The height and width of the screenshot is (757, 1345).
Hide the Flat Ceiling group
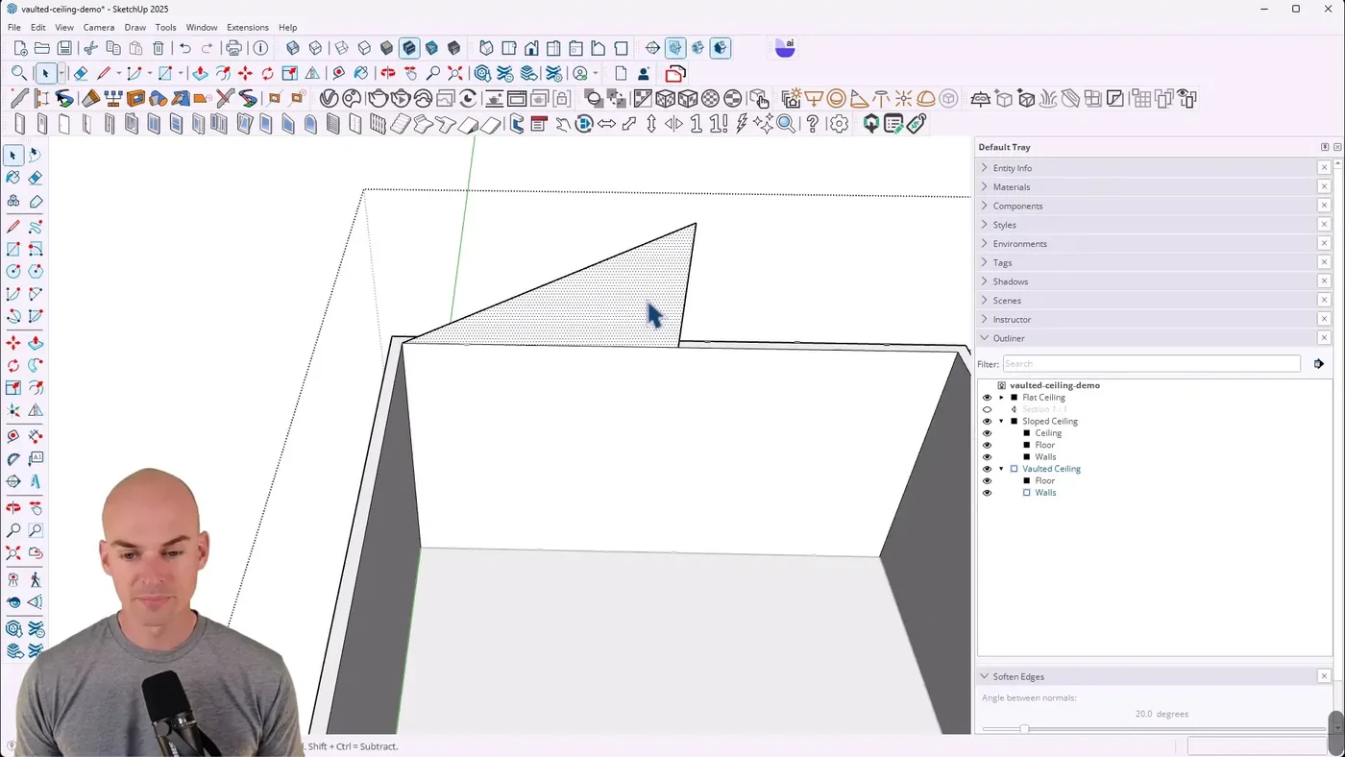pos(987,398)
